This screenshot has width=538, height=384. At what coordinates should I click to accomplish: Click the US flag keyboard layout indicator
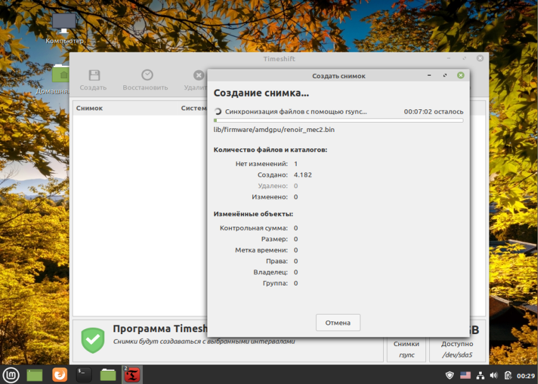[x=465, y=376]
